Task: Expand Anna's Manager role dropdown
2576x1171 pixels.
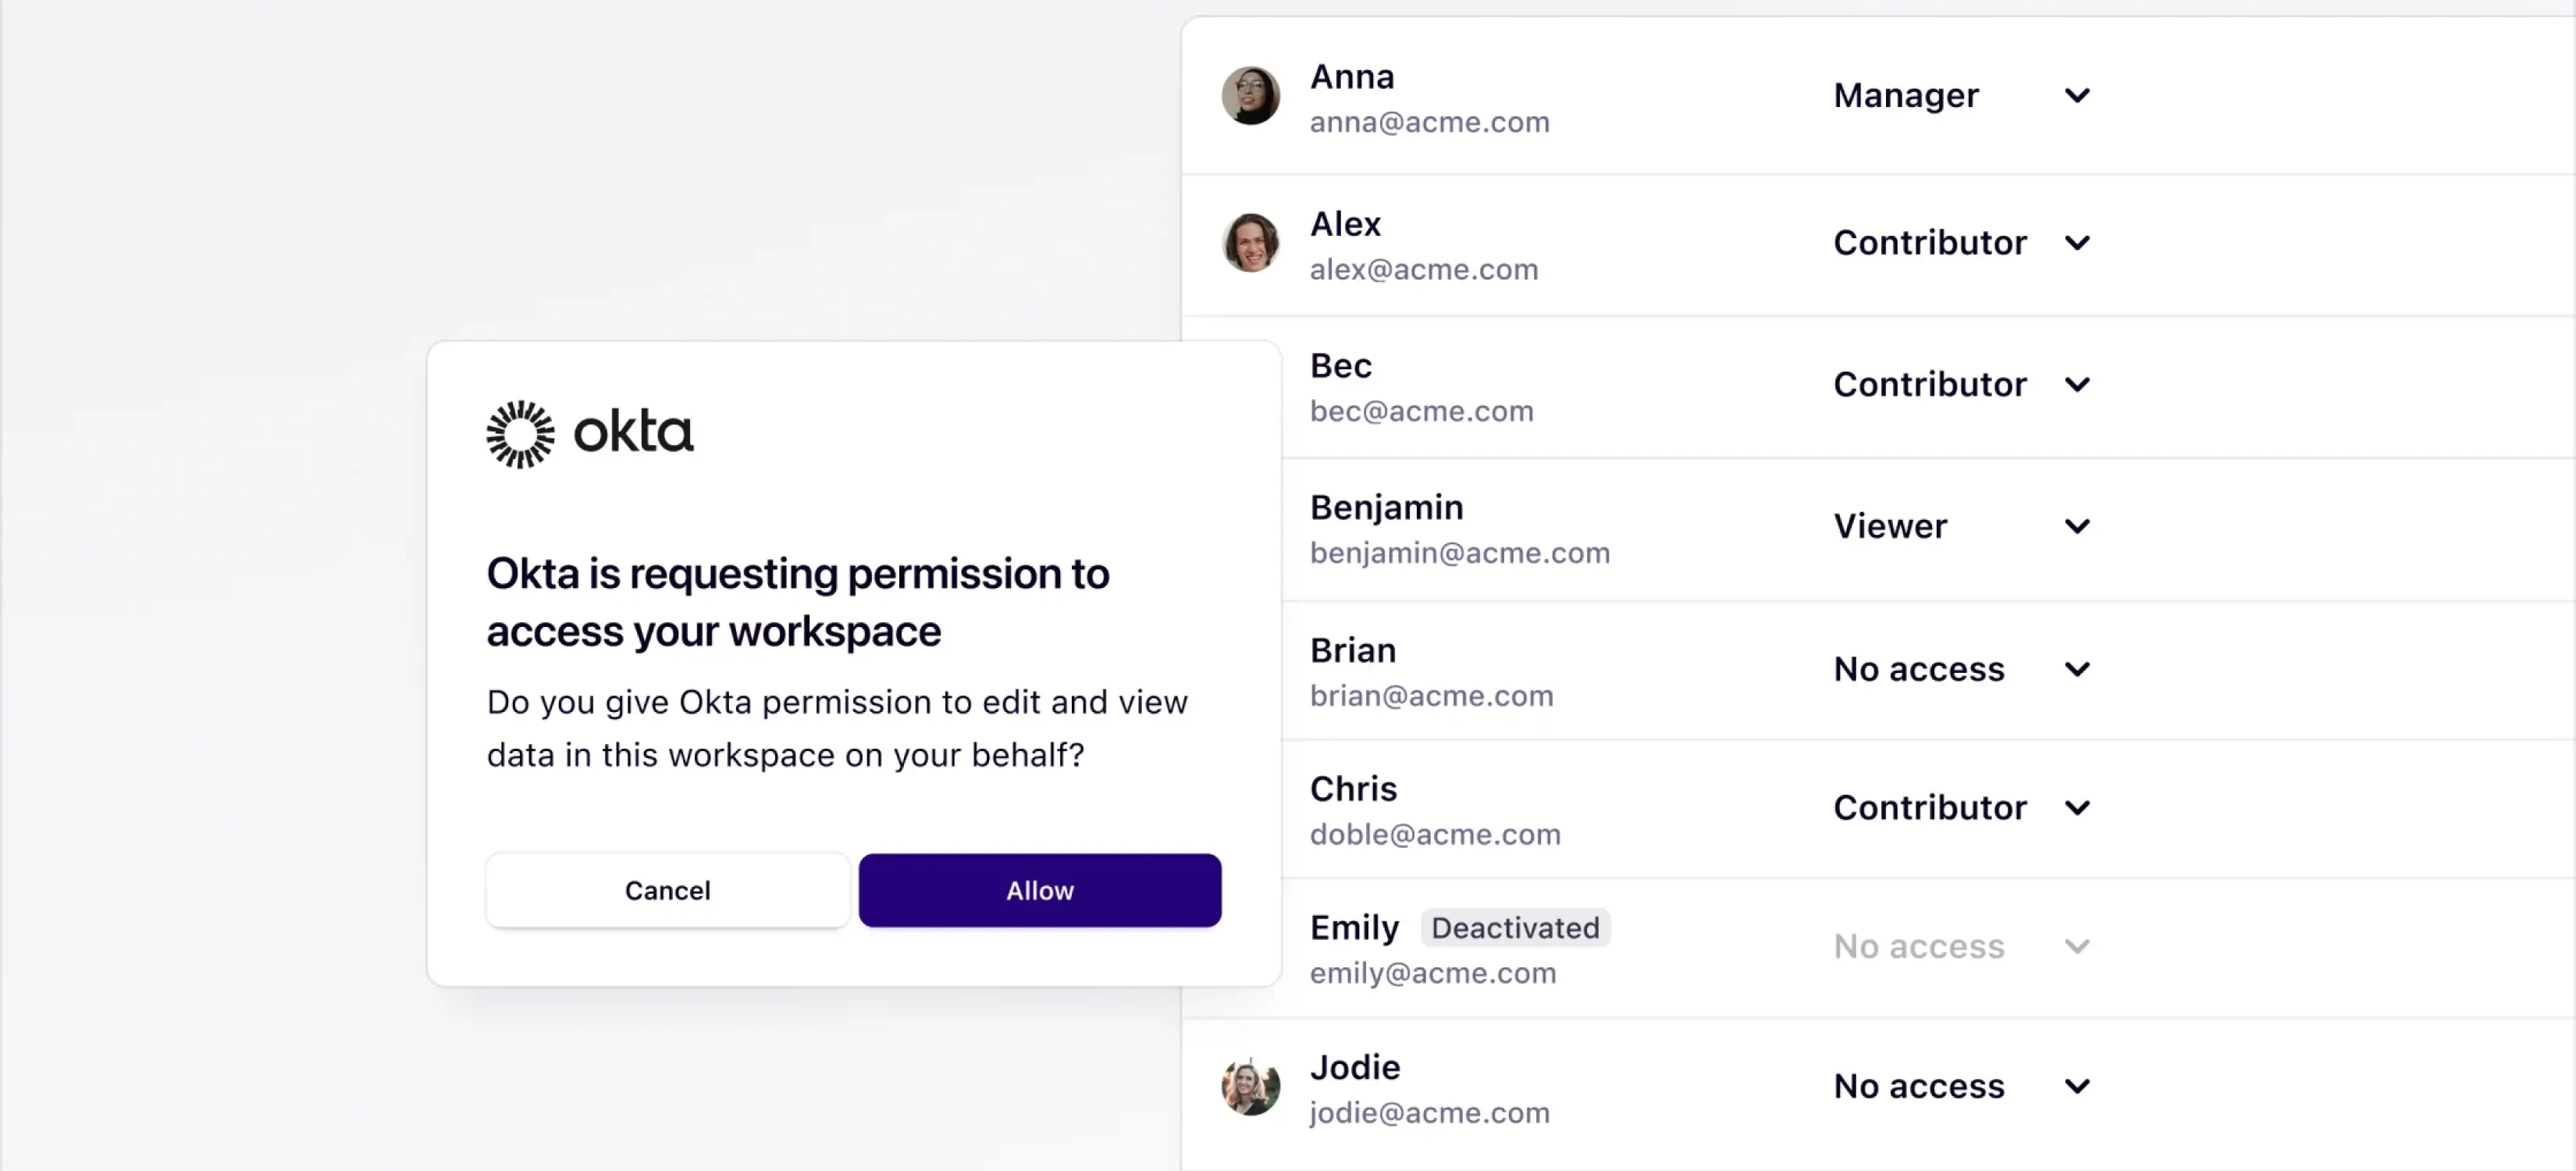Action: (2076, 94)
